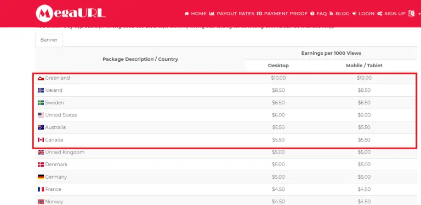Select the Germany country name
The width and height of the screenshot is (421, 205).
56,177
